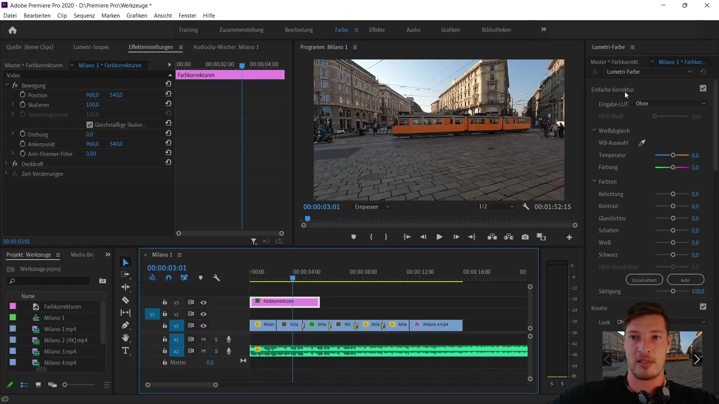This screenshot has width=719, height=404.
Task: Open playback resolution 1/2 dropdown
Action: click(x=496, y=206)
